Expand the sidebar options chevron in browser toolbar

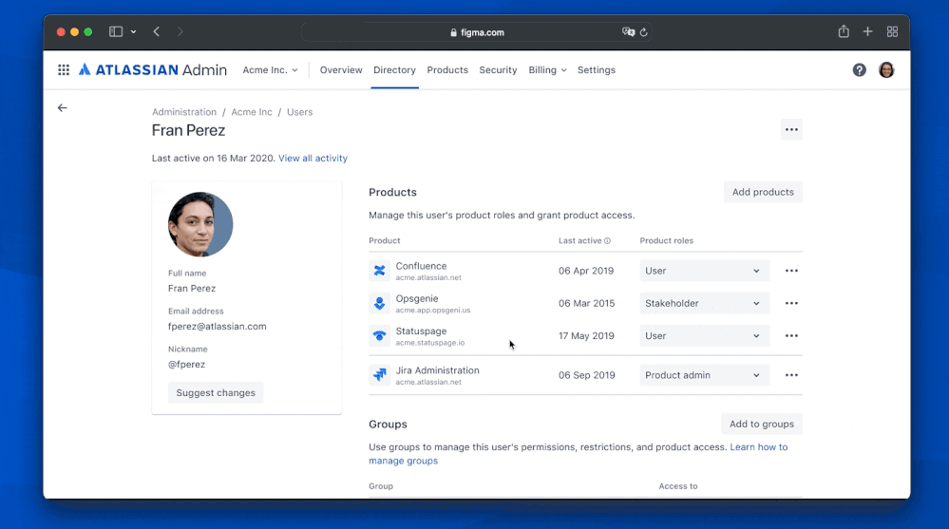point(133,32)
